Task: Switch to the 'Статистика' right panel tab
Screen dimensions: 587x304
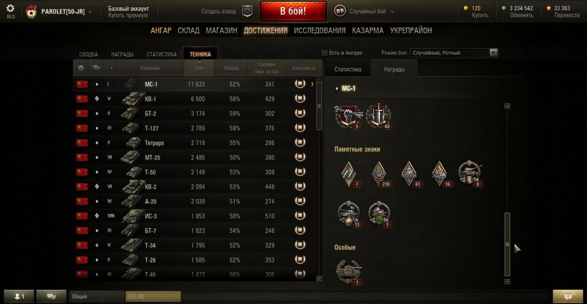Action: [x=348, y=69]
